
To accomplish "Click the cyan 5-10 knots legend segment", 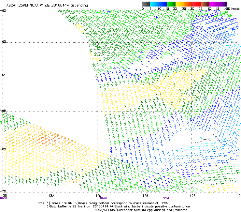I will pyautogui.click(x=154, y=4).
